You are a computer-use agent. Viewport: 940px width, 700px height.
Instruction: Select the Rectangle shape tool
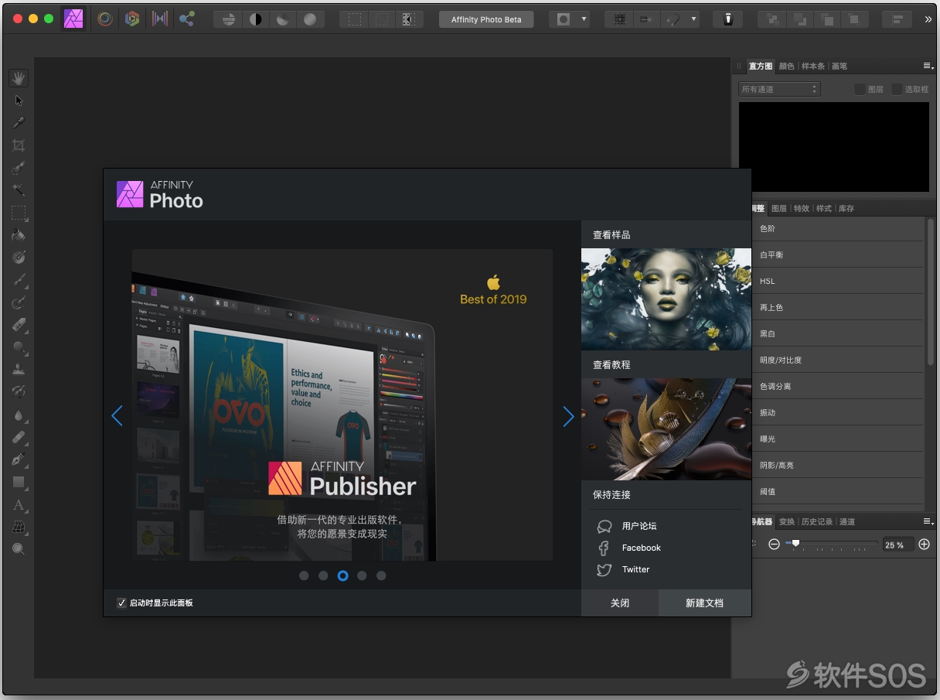pos(19,482)
